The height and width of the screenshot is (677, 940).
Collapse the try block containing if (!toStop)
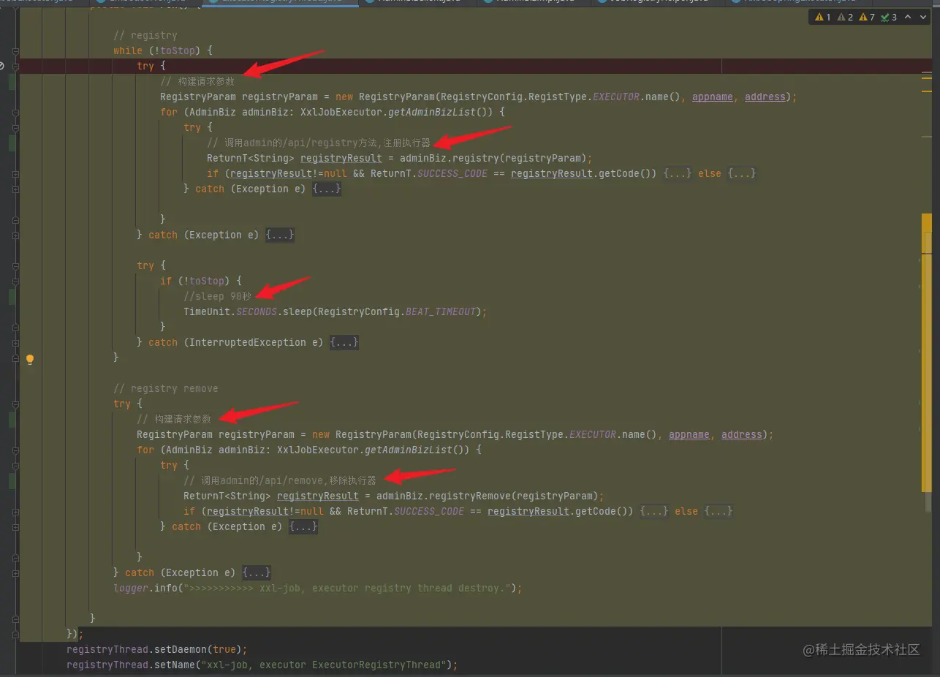click(x=15, y=265)
